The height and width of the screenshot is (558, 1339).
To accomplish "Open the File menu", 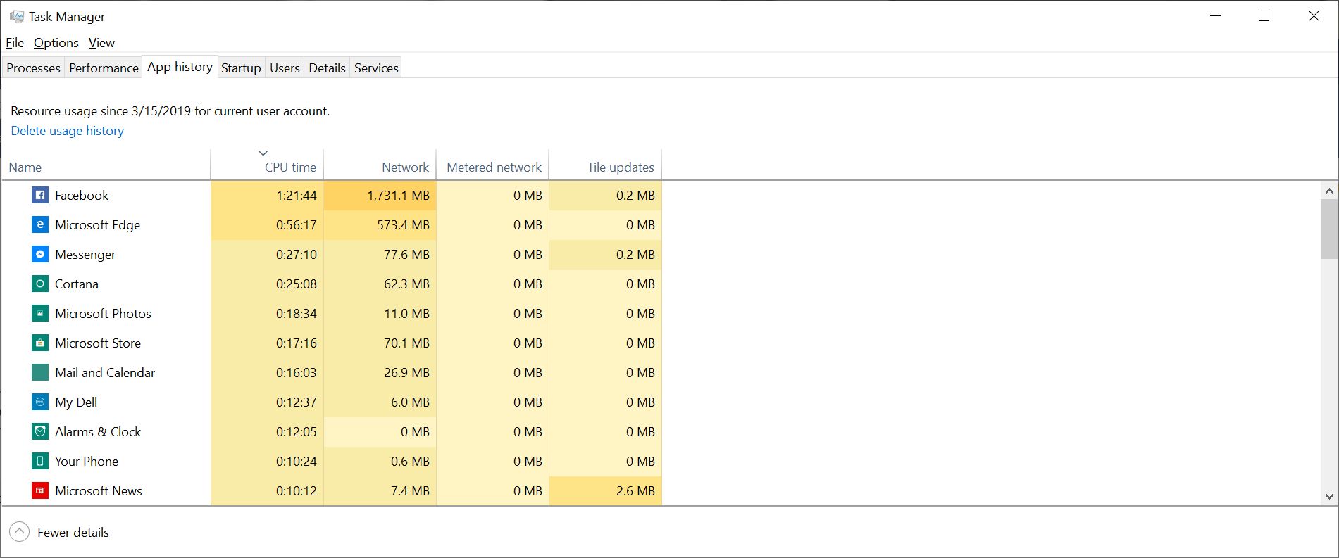I will pos(15,43).
